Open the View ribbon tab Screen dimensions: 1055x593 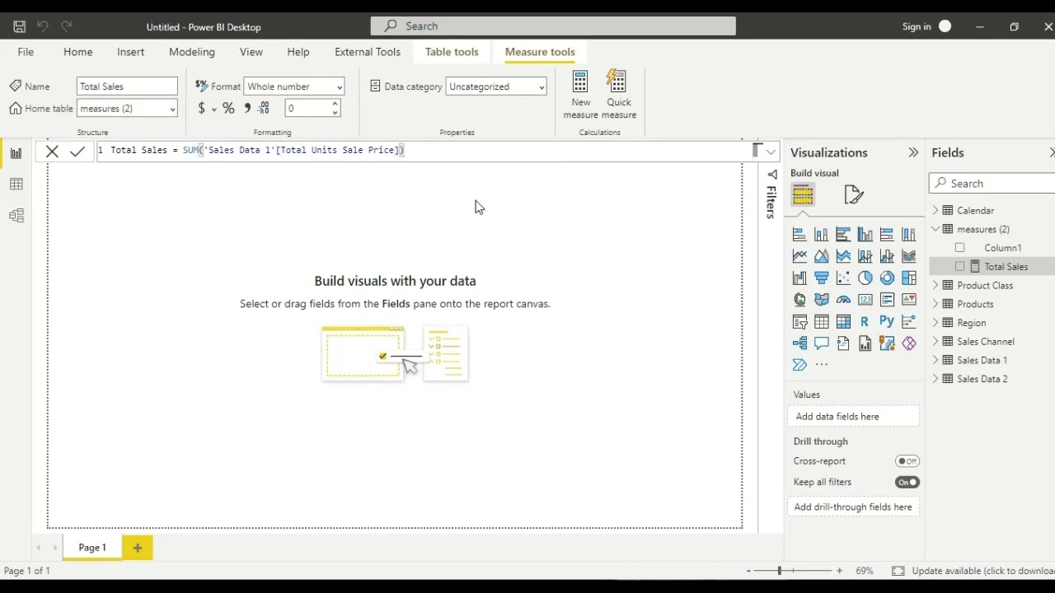[251, 52]
